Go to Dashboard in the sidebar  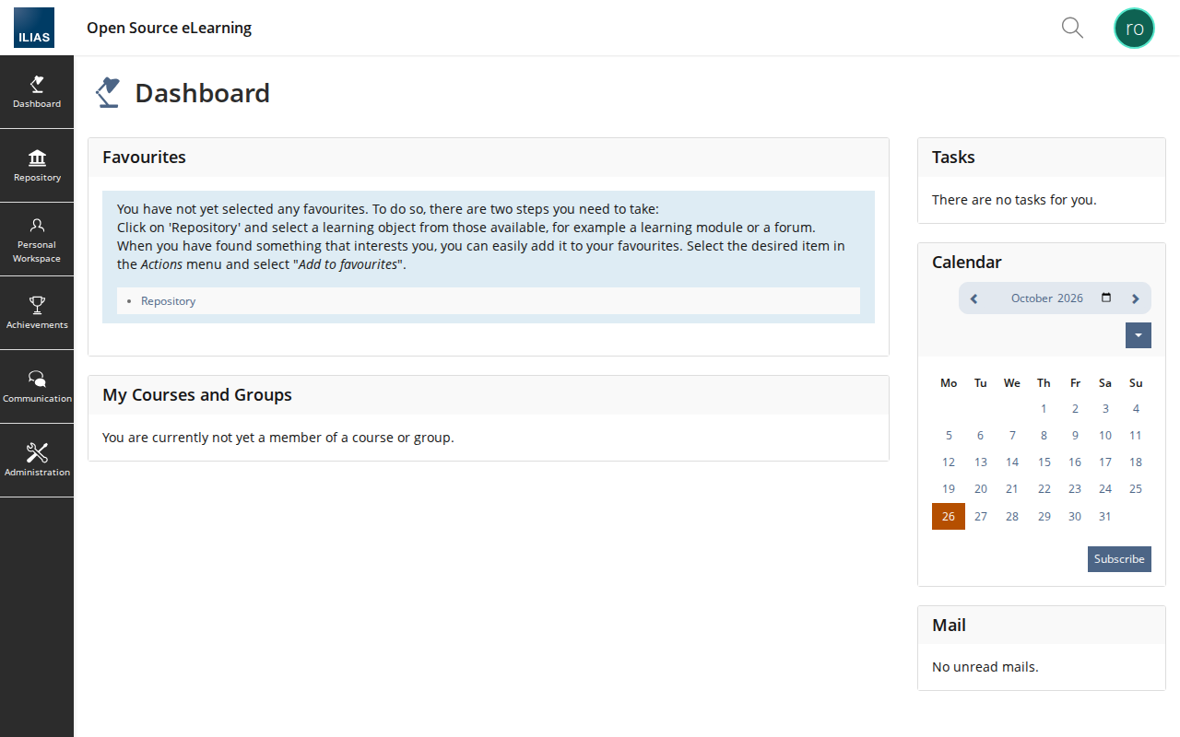click(37, 92)
